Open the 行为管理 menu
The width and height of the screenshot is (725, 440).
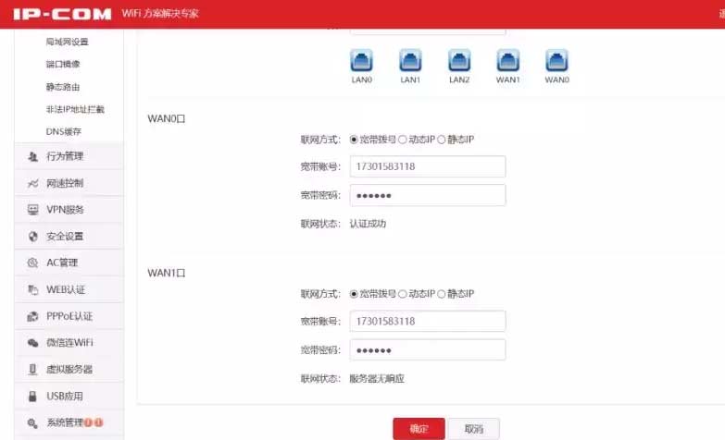tap(69, 156)
